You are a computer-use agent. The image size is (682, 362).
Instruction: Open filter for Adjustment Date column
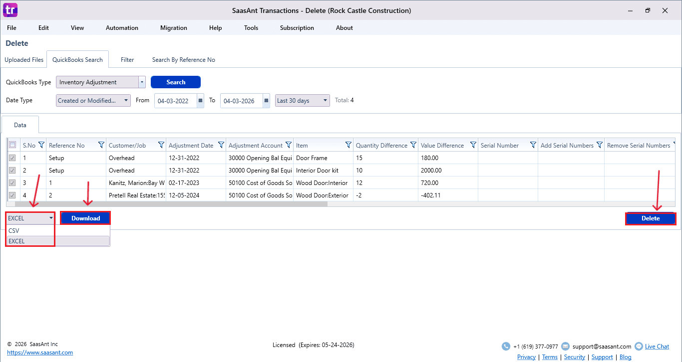tap(221, 145)
